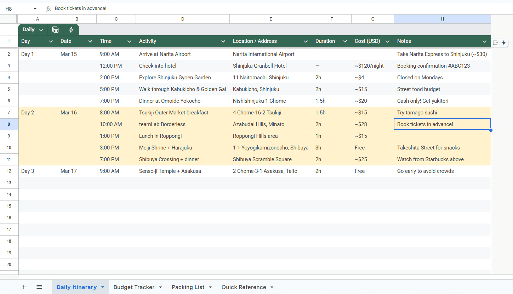Select cell 'Dinner at Omoide Yokocho'

tap(183, 101)
